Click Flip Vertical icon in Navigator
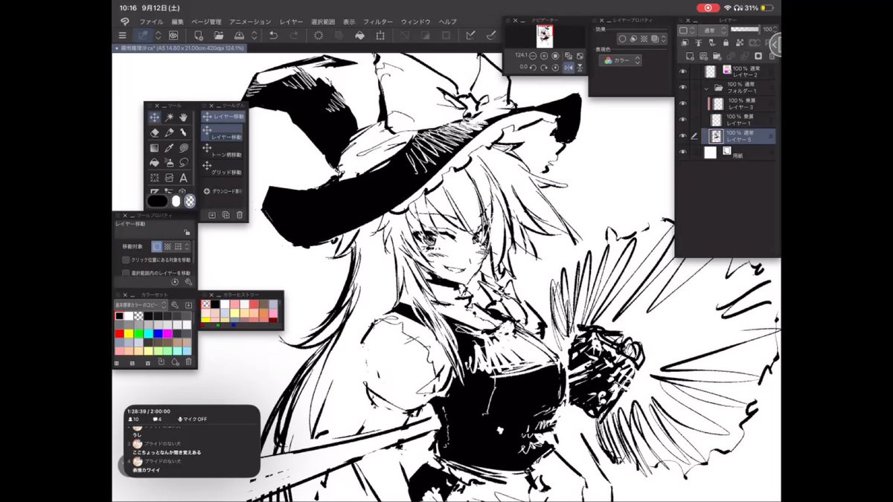Screen dimensions: 893x502 [580, 67]
